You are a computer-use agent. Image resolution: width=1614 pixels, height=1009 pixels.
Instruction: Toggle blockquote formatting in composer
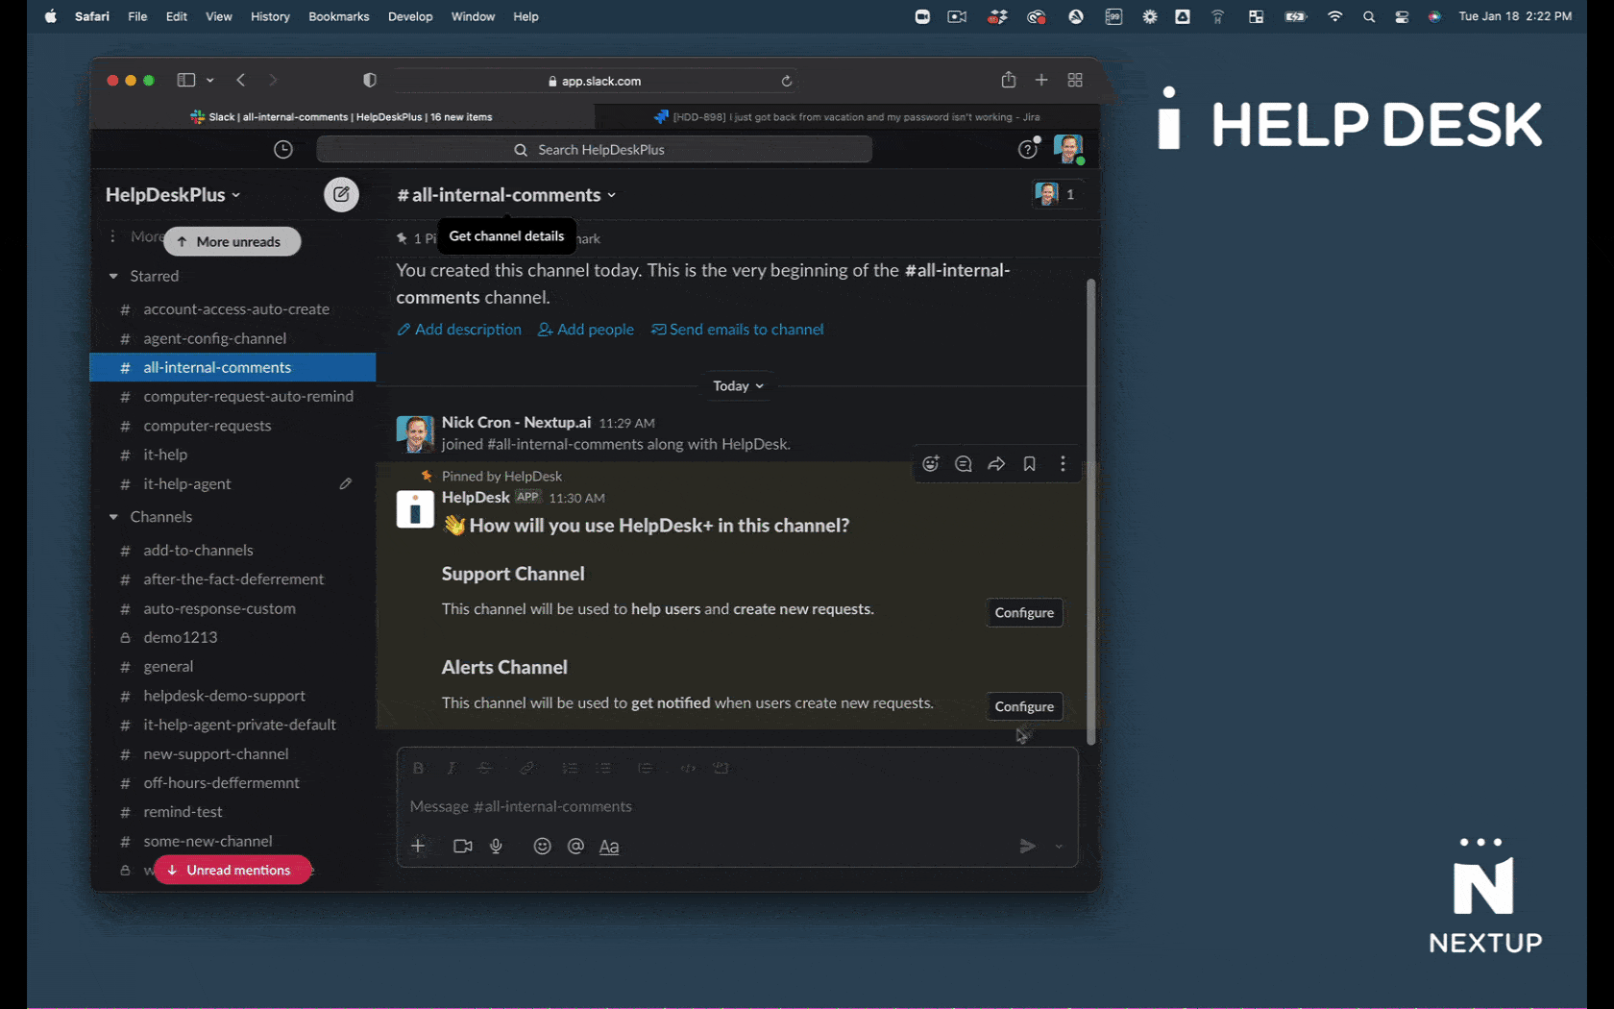[x=645, y=768]
